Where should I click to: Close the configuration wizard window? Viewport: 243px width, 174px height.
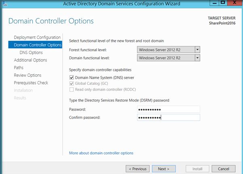234,3
